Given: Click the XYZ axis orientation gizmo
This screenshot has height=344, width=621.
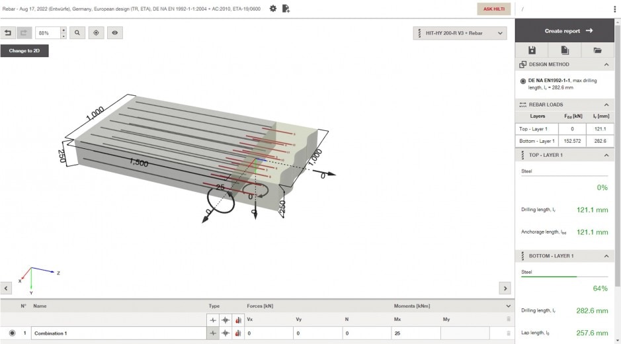Looking at the screenshot, I should (38, 280).
